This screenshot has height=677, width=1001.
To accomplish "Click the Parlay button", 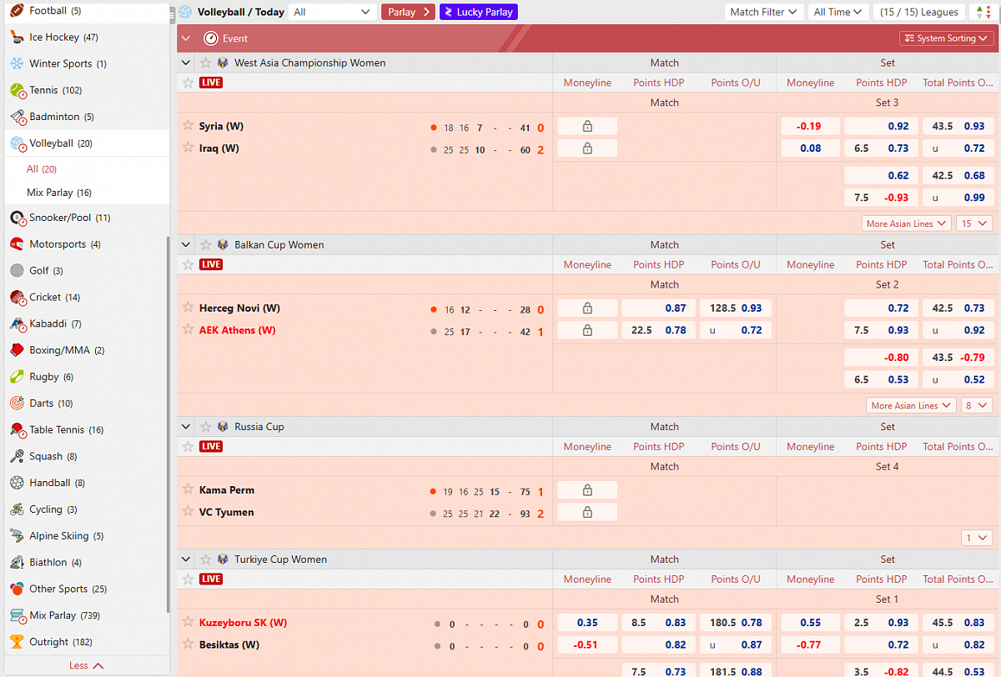I will pyautogui.click(x=408, y=12).
